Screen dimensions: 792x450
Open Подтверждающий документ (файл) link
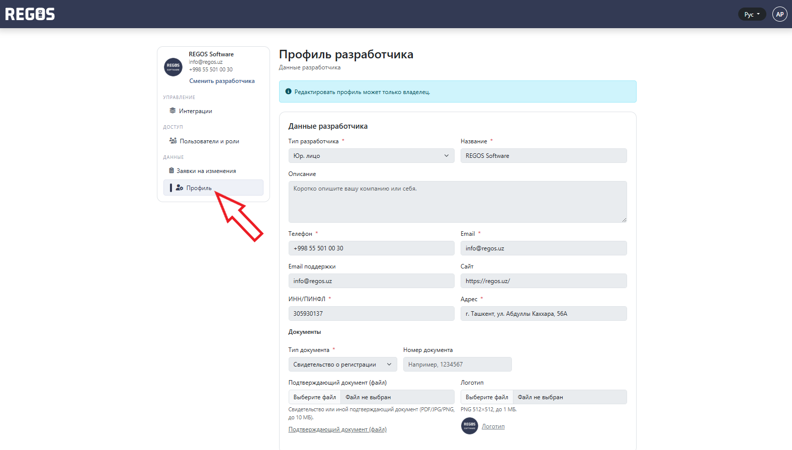coord(337,429)
